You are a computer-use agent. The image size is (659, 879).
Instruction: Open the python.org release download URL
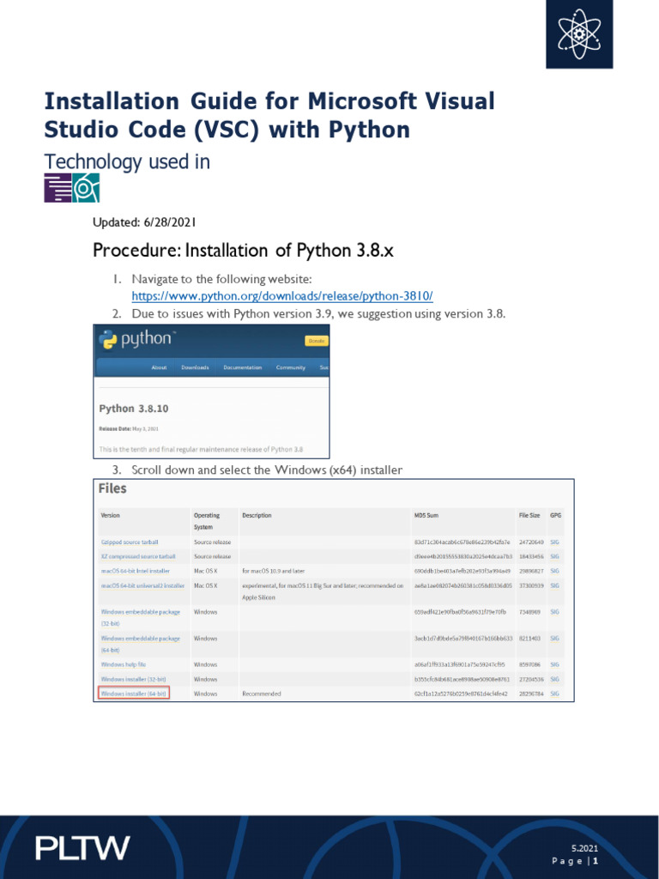tap(281, 296)
